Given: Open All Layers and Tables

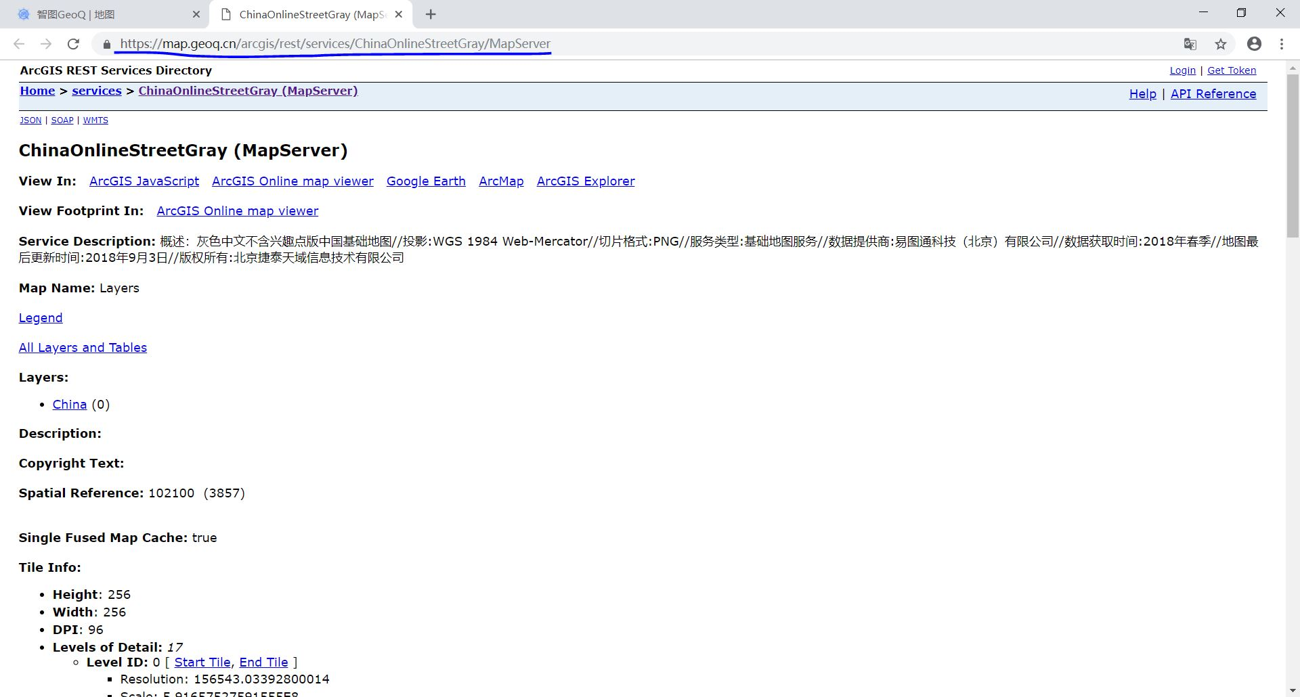Looking at the screenshot, I should click(x=83, y=347).
